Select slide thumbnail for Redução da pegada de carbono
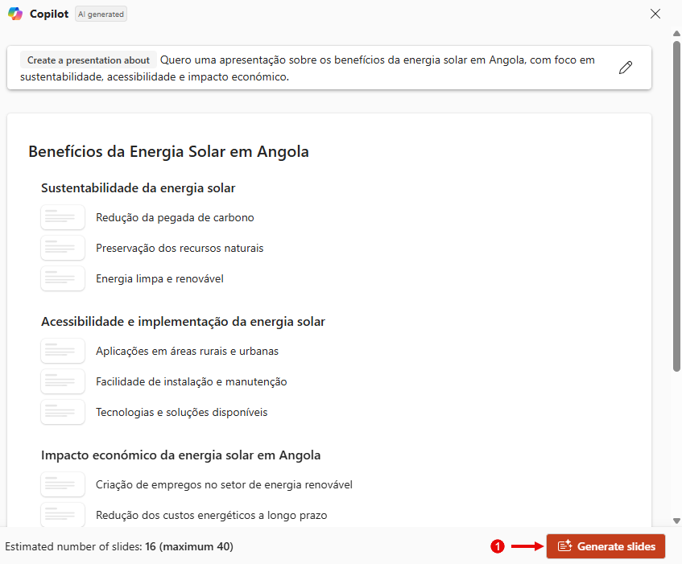Image resolution: width=682 pixels, height=564 pixels. (x=63, y=217)
